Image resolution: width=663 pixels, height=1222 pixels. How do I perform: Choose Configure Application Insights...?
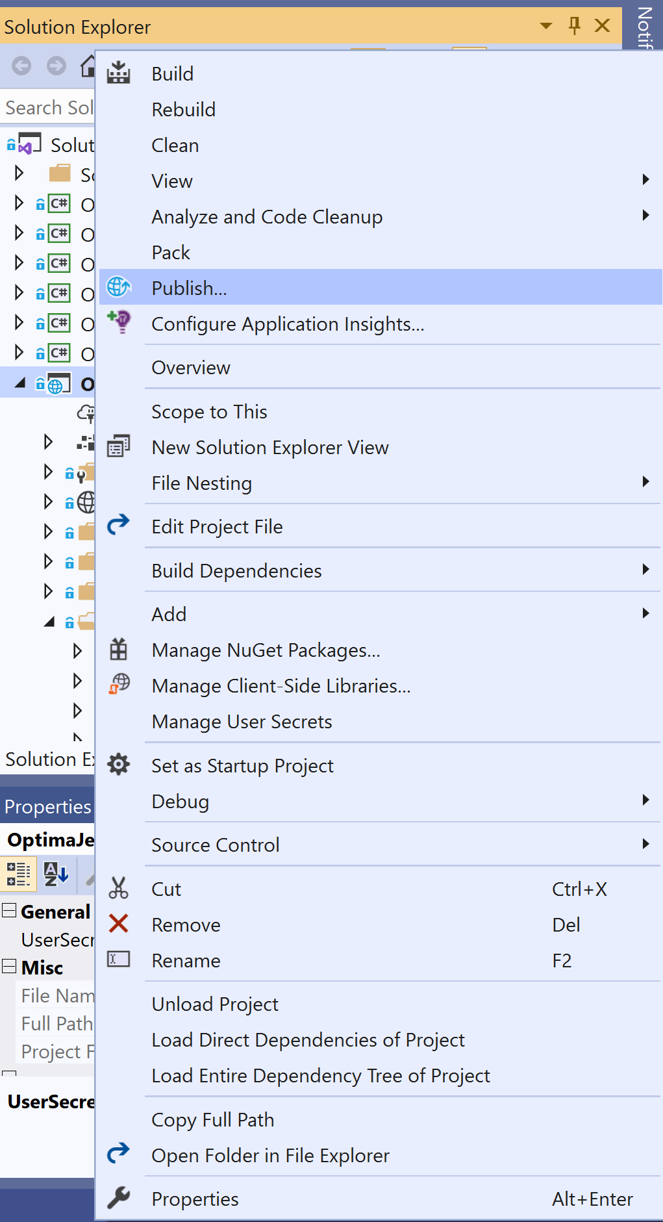tap(381, 324)
